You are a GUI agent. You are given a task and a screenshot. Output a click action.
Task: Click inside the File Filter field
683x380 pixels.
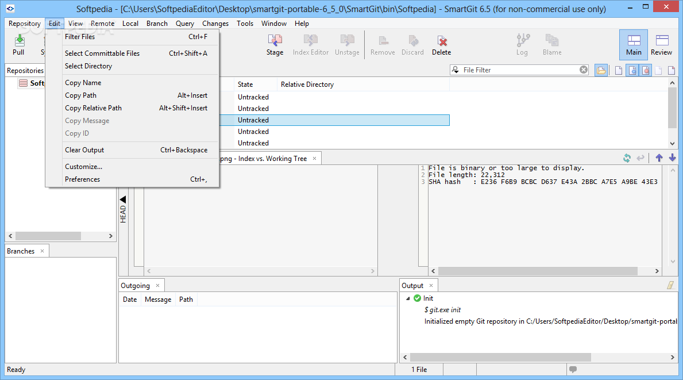coord(519,70)
